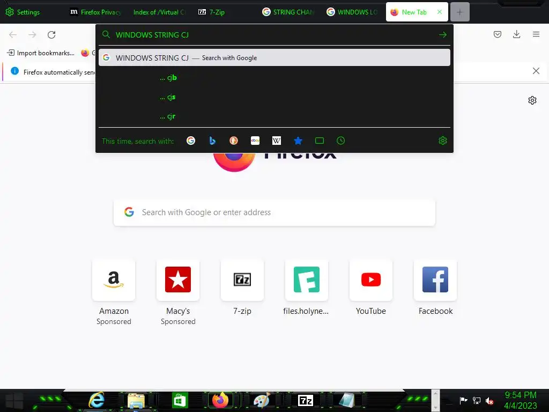The width and height of the screenshot is (549, 412).
Task: Switch to the Index of /Virtual tab
Action: [x=159, y=12]
